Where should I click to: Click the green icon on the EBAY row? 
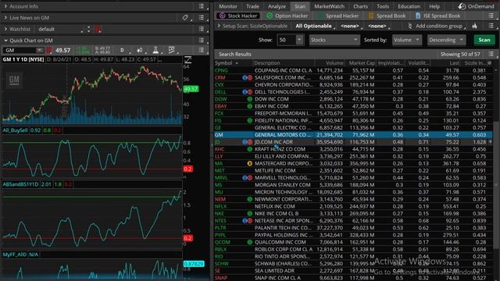pos(250,106)
